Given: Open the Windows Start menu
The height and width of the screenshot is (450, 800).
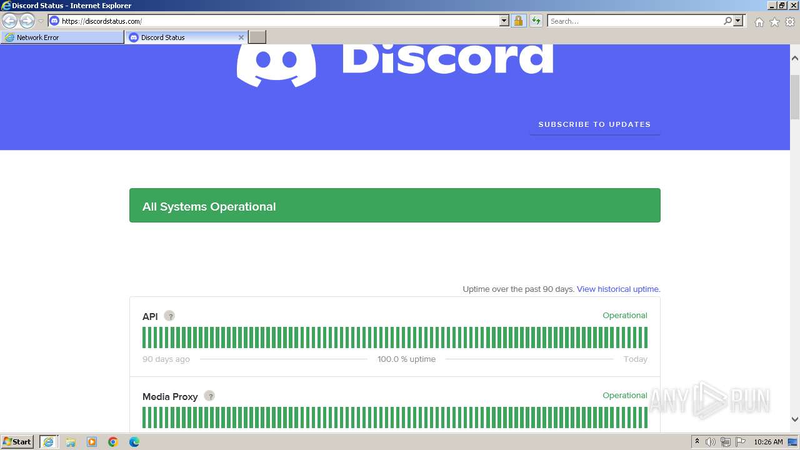Looking at the screenshot, I should (x=17, y=441).
